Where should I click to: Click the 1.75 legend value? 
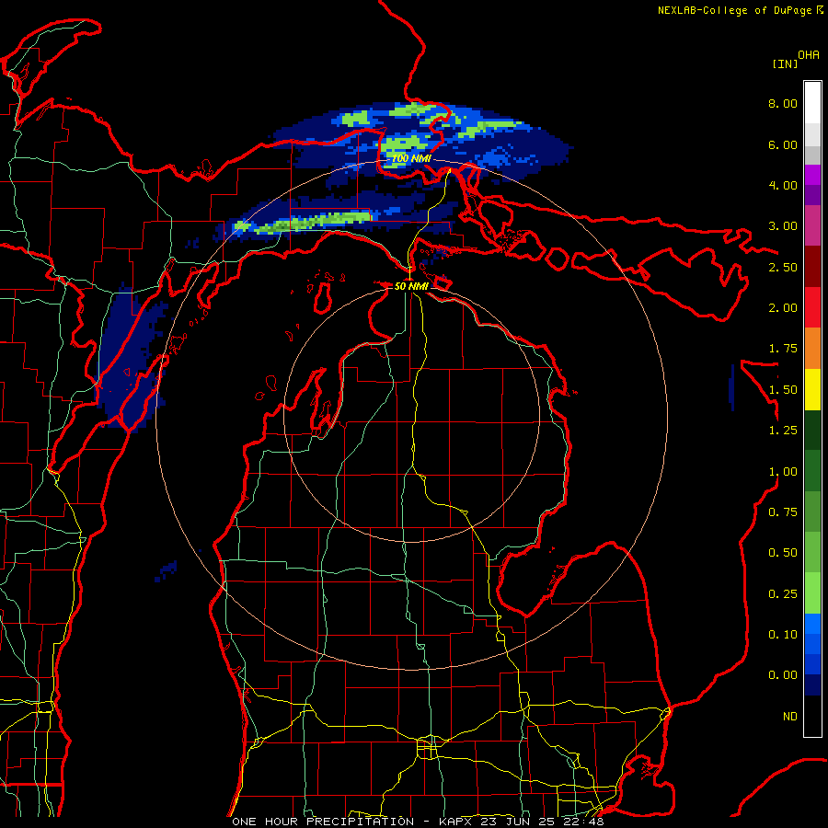click(783, 349)
